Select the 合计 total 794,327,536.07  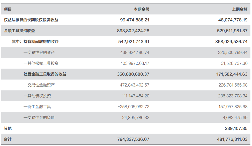(x=133, y=139)
